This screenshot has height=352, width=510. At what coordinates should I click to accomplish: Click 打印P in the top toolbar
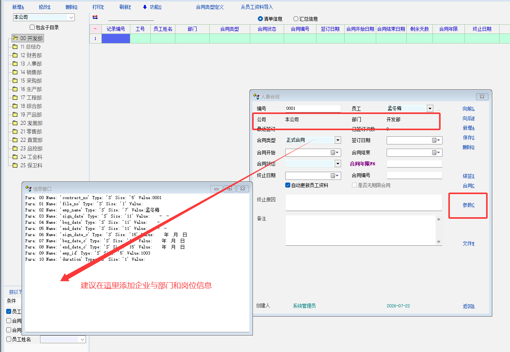click(x=98, y=7)
